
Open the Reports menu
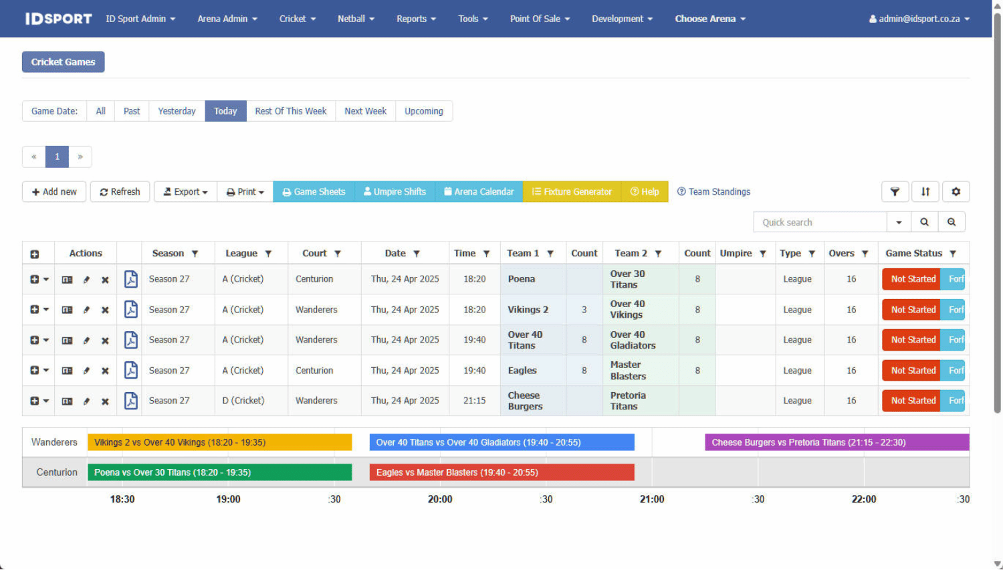(416, 19)
